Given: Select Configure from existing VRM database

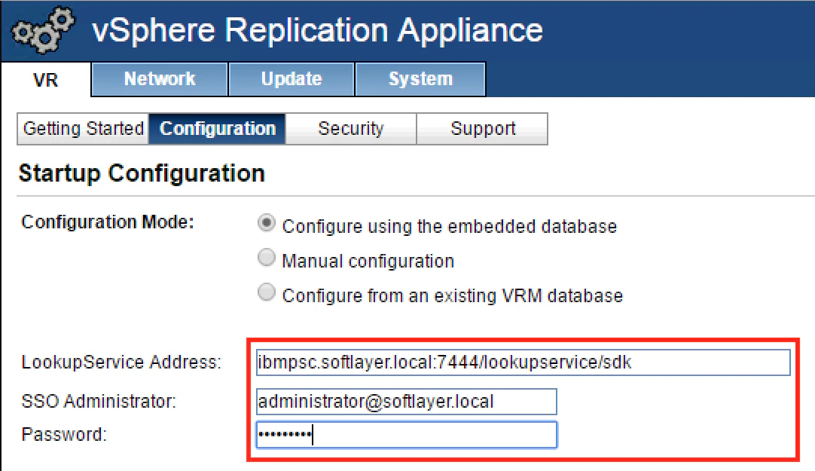Looking at the screenshot, I should (x=267, y=292).
